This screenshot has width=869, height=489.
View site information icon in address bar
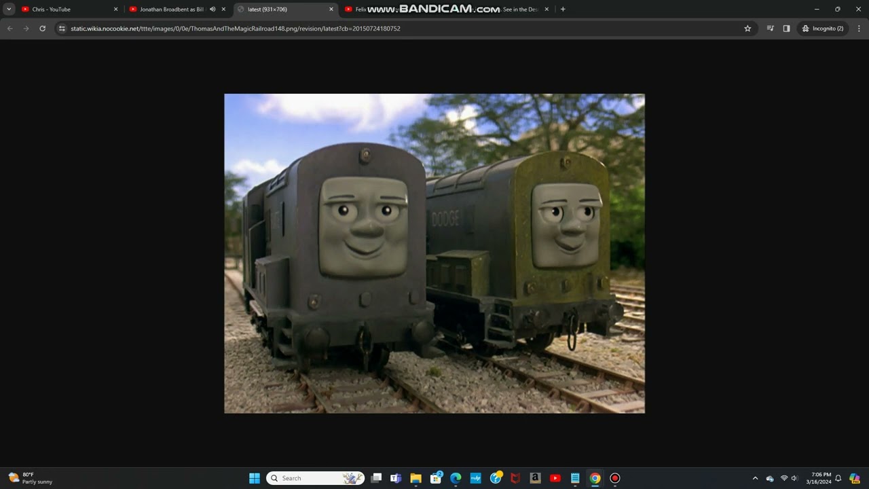pos(62,29)
